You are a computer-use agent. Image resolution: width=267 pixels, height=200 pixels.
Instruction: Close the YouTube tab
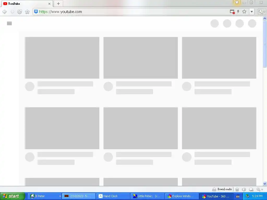(49, 4)
